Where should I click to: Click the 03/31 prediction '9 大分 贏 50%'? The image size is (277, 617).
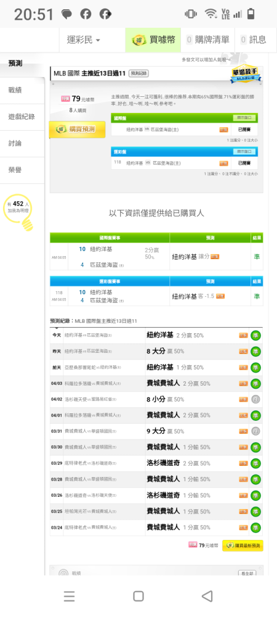pyautogui.click(x=165, y=431)
